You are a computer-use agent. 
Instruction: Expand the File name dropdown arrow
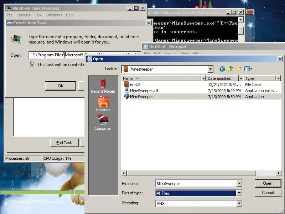click(x=239, y=183)
